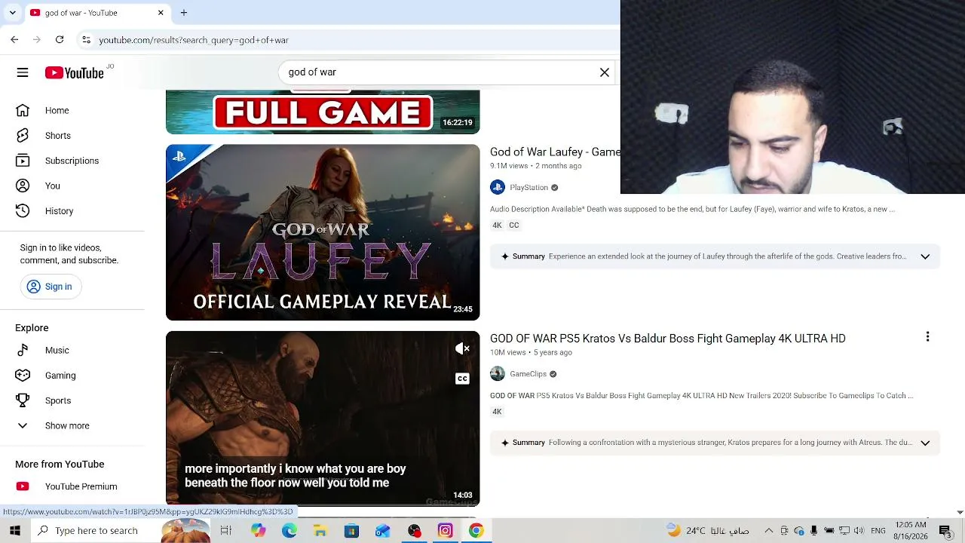Show hidden system tray icons
Viewport: 965px width, 543px height.
pyautogui.click(x=768, y=531)
